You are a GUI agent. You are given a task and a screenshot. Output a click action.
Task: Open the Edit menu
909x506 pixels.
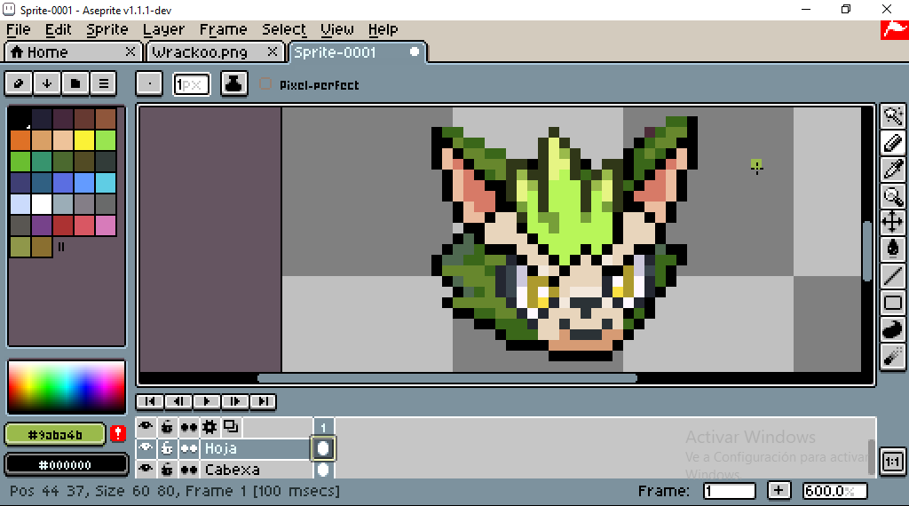58,29
